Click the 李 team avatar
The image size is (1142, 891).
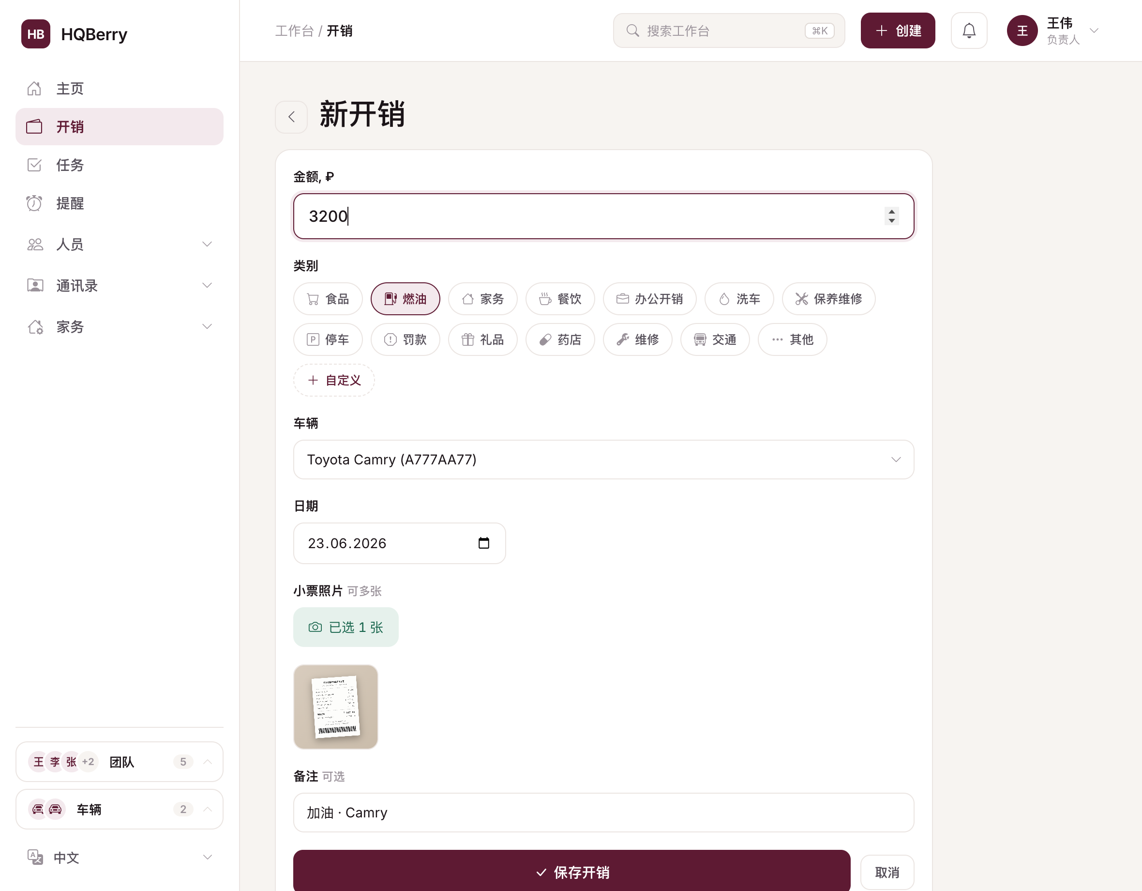tap(55, 762)
